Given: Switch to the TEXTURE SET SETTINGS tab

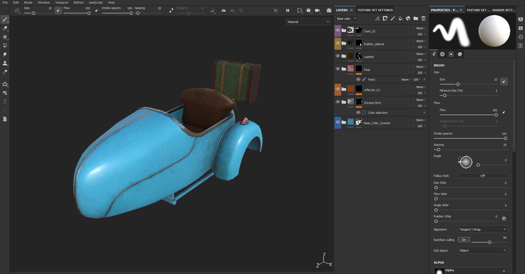Looking at the screenshot, I should point(375,10).
